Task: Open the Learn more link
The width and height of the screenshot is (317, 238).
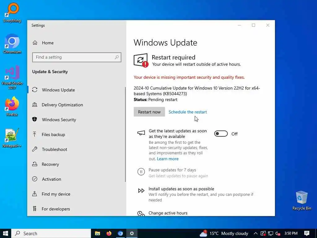Action: click(x=167, y=159)
